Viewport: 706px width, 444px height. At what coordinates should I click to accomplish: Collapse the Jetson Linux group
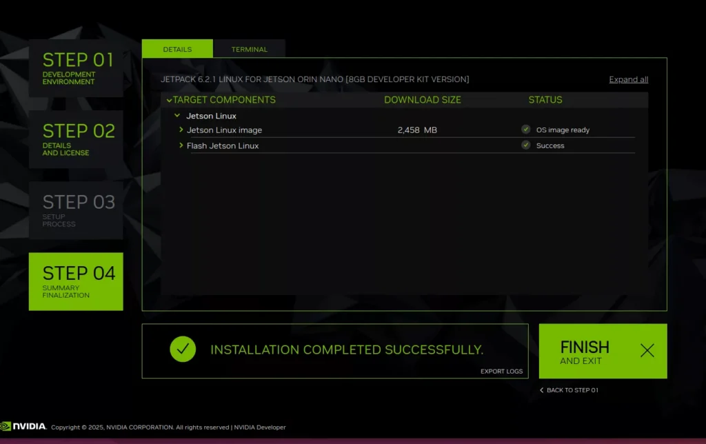click(x=177, y=116)
